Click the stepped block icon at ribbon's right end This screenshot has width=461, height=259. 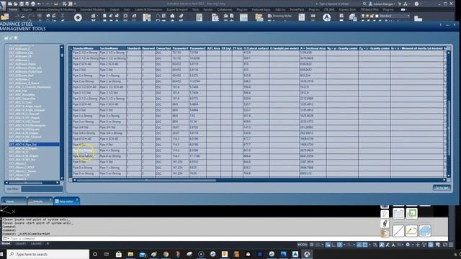418,19
